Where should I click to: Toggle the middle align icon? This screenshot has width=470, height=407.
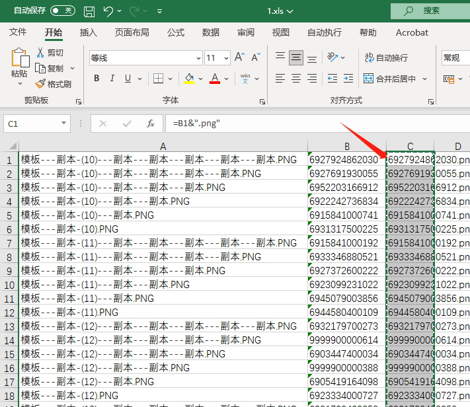pos(296,57)
